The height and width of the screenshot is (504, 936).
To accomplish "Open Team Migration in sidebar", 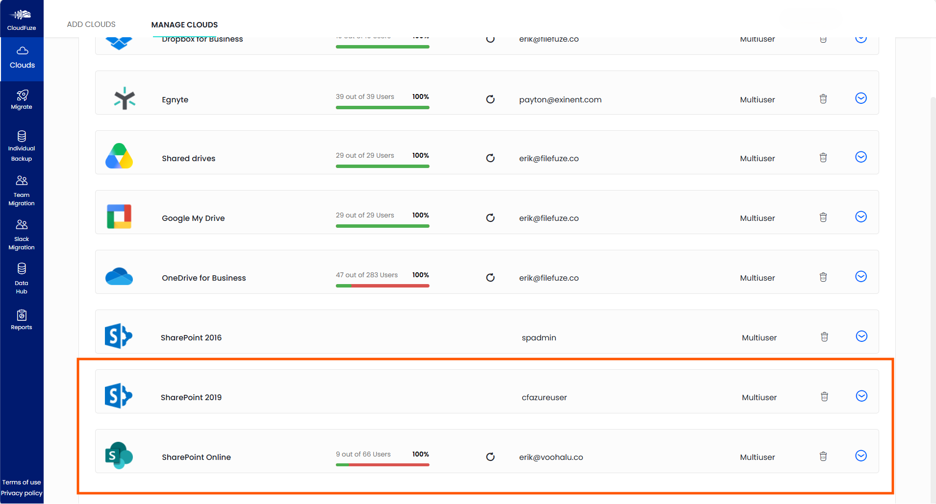I will coord(22,191).
